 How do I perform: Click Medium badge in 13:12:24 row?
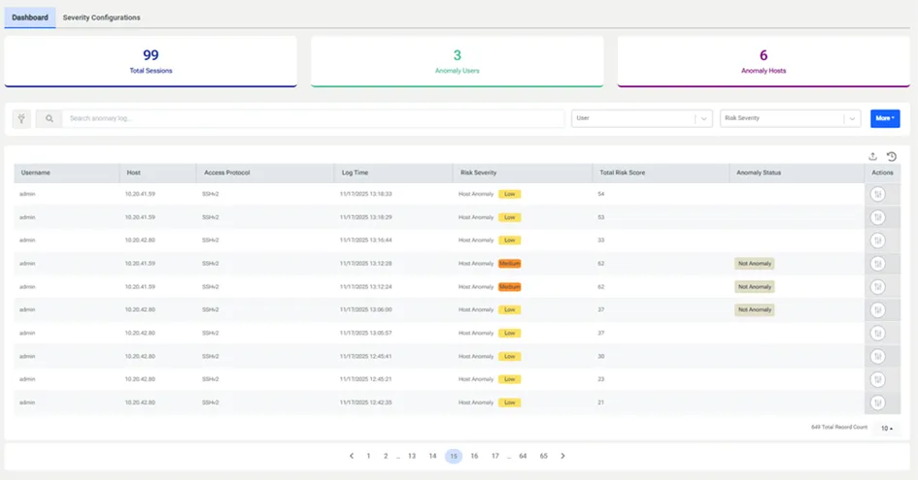pos(509,287)
